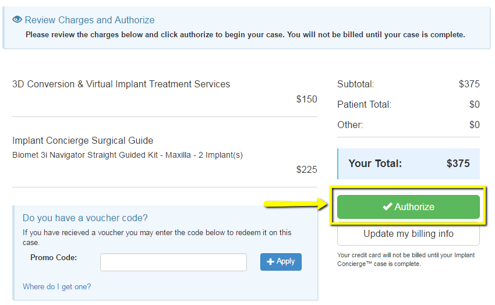Apply the entered promo code
This screenshot has height=305, width=495.
pos(281,262)
